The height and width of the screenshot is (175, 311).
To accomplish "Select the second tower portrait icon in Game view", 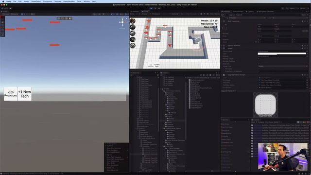I will coord(133,27).
